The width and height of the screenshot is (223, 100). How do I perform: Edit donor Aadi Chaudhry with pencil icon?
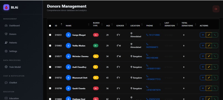coord(209,67)
